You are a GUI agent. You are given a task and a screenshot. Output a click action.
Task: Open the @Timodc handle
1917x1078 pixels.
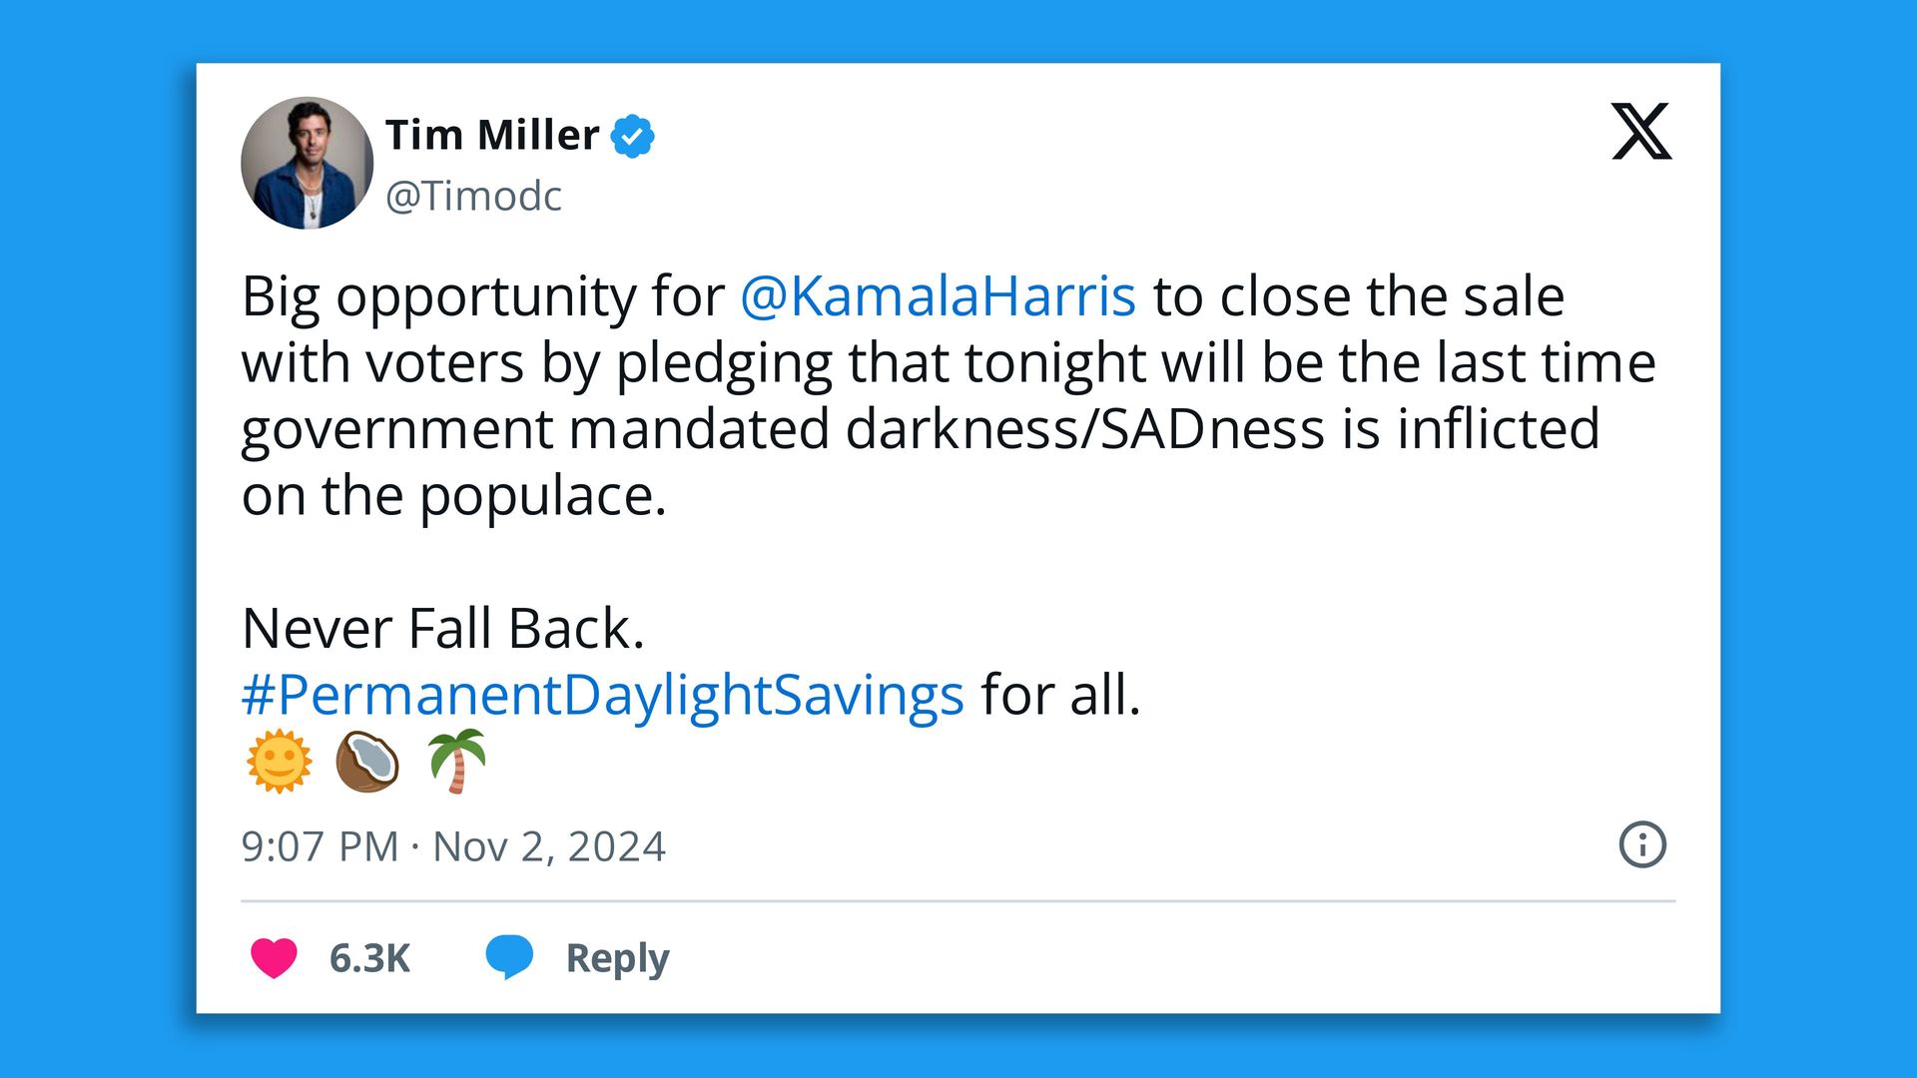[x=473, y=196]
